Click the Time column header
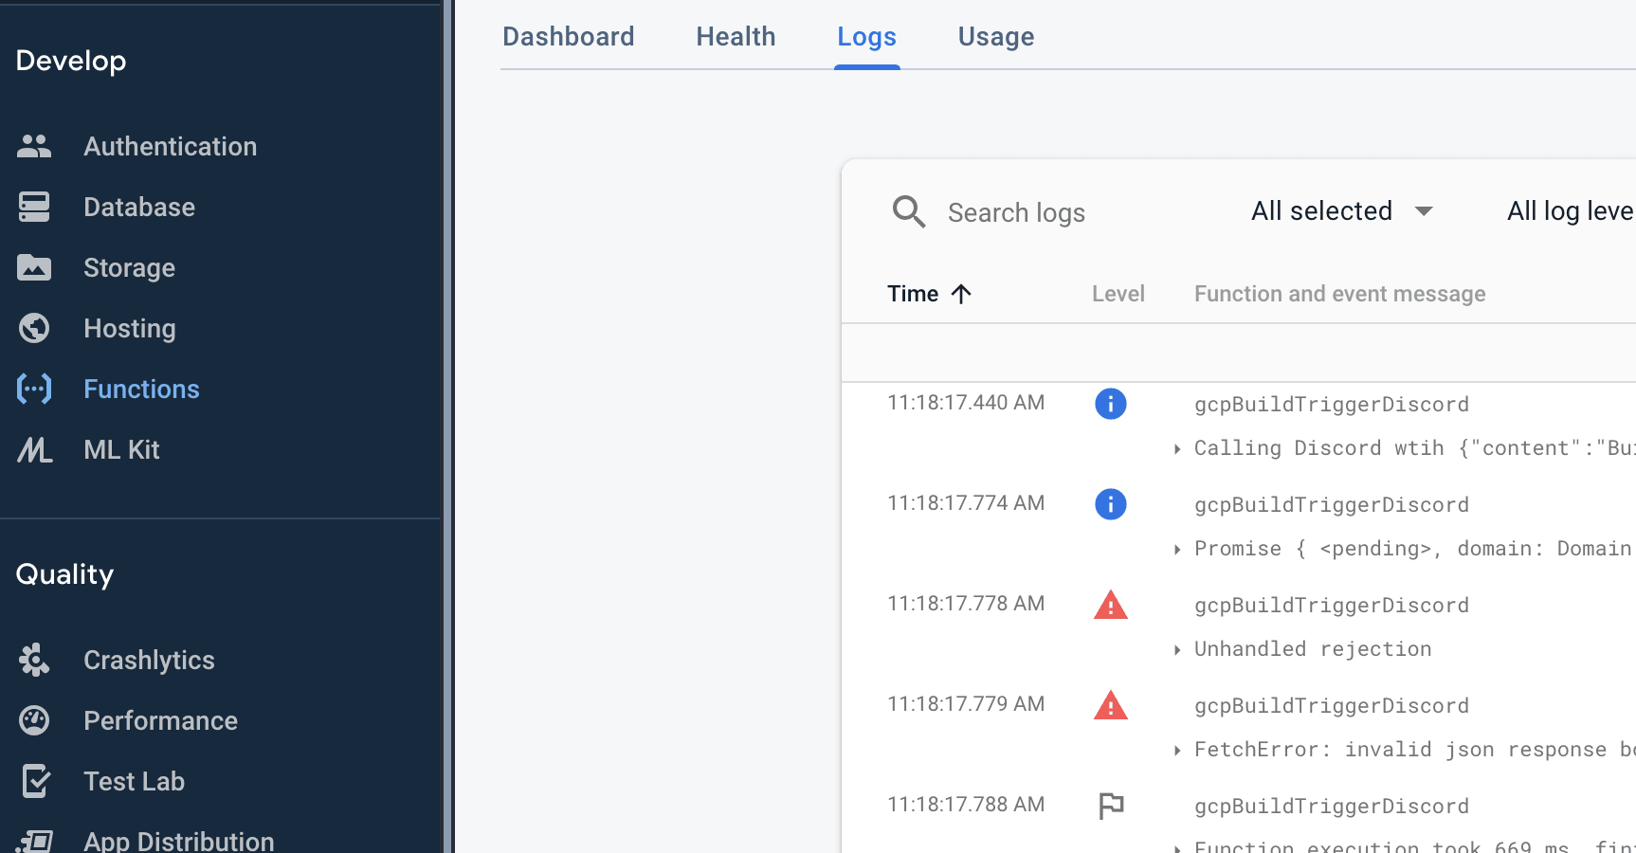Image resolution: width=1636 pixels, height=853 pixels. point(913,294)
